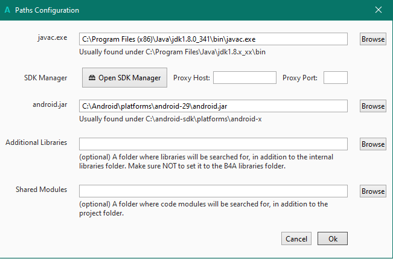Click into the Proxy Port field
Screen dimensions: 393x259
336,77
